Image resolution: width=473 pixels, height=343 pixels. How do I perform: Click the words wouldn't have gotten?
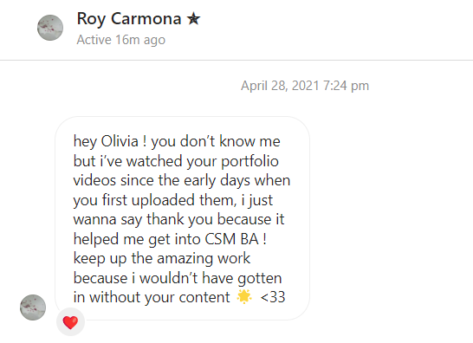click(x=211, y=278)
